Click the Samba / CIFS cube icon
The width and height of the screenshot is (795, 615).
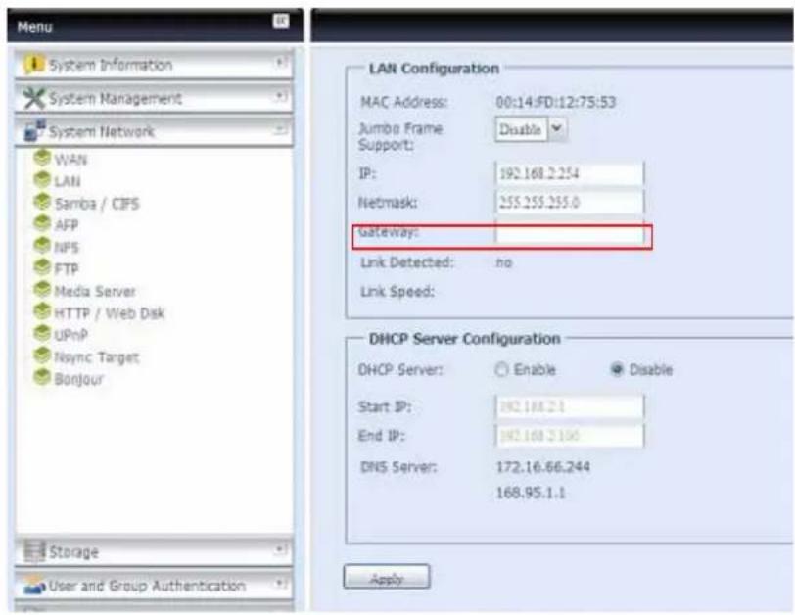(42, 202)
